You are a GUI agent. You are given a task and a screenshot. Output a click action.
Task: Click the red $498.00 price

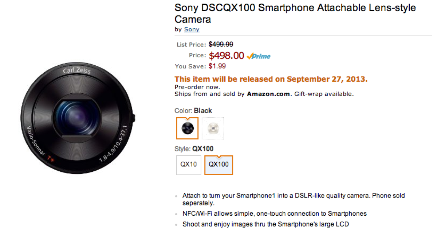point(226,56)
